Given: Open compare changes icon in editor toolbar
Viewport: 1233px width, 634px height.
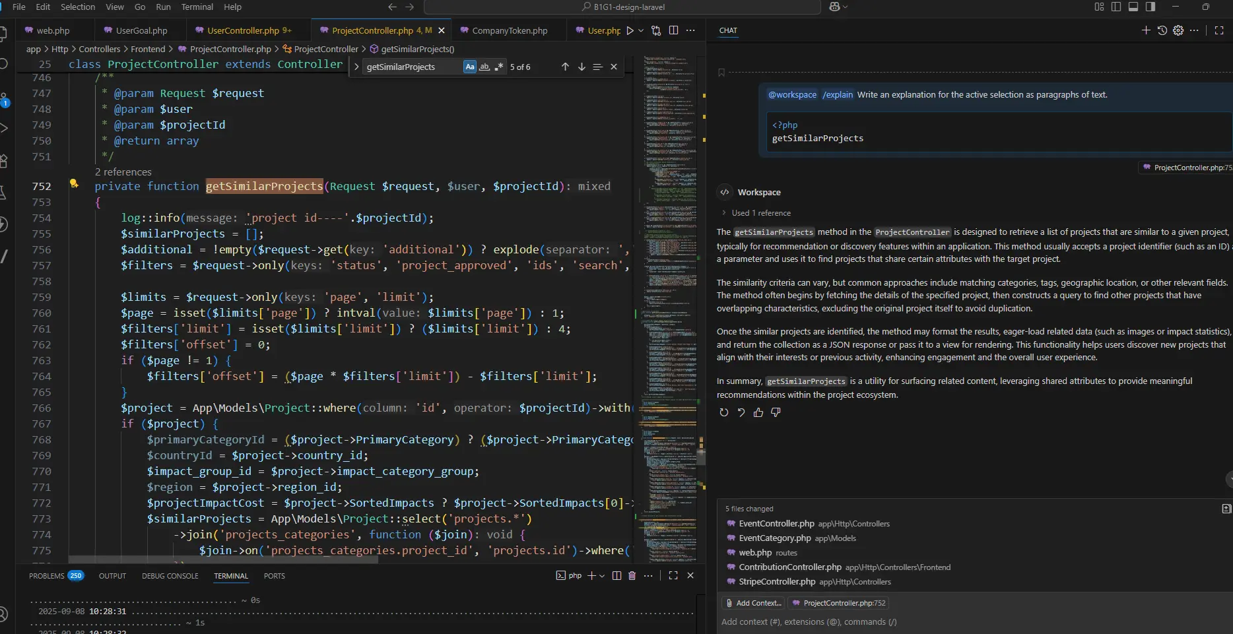Looking at the screenshot, I should tap(656, 30).
